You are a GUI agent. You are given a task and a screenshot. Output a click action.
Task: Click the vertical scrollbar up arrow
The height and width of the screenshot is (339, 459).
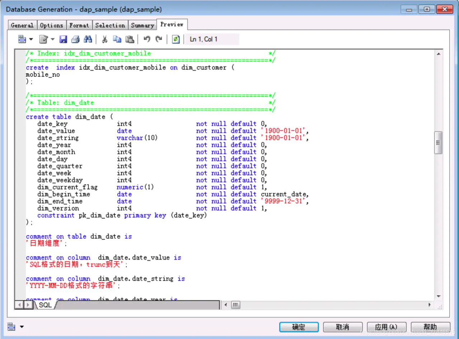pos(439,54)
